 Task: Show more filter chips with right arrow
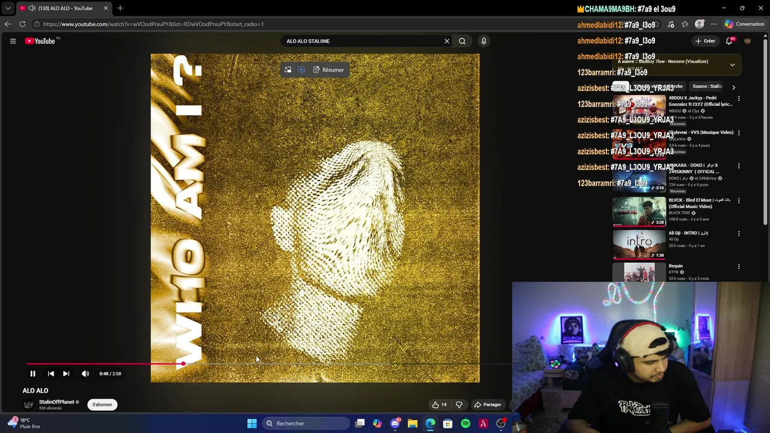(733, 87)
